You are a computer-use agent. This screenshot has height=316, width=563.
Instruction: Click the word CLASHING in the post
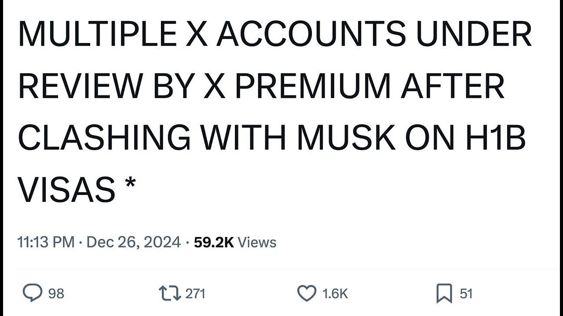(104, 136)
